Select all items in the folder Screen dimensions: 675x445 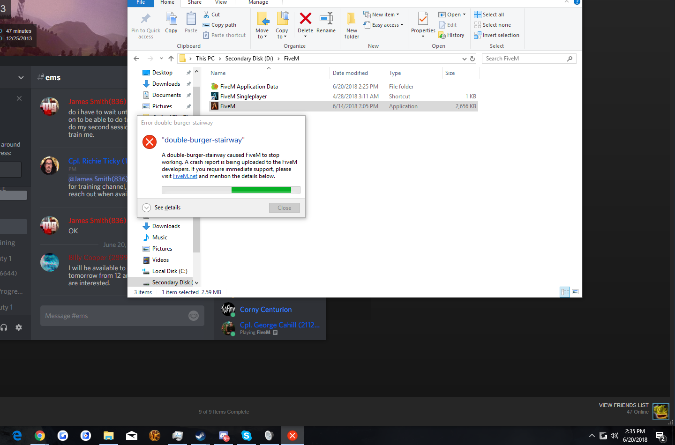[489, 15]
